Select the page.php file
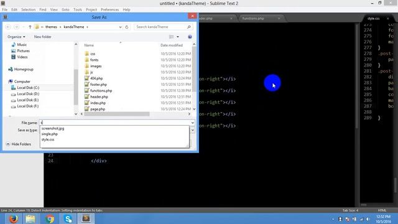This screenshot has height=224, width=398. click(x=98, y=109)
